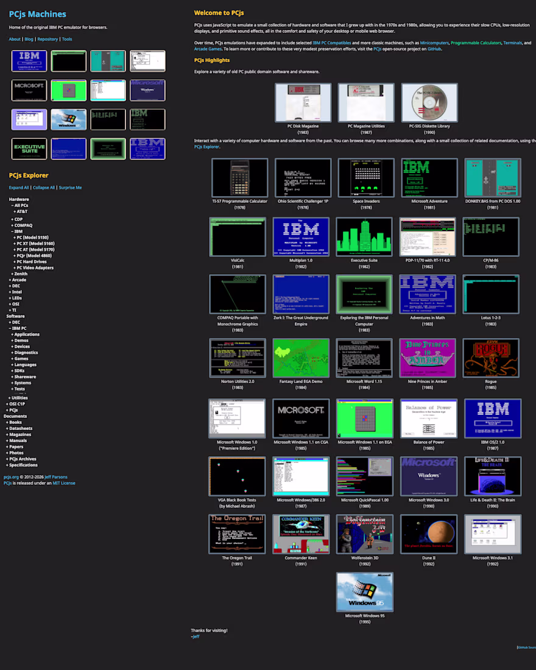Follow the IBM PC Compatibles link
536x670 pixels.
click(x=332, y=43)
